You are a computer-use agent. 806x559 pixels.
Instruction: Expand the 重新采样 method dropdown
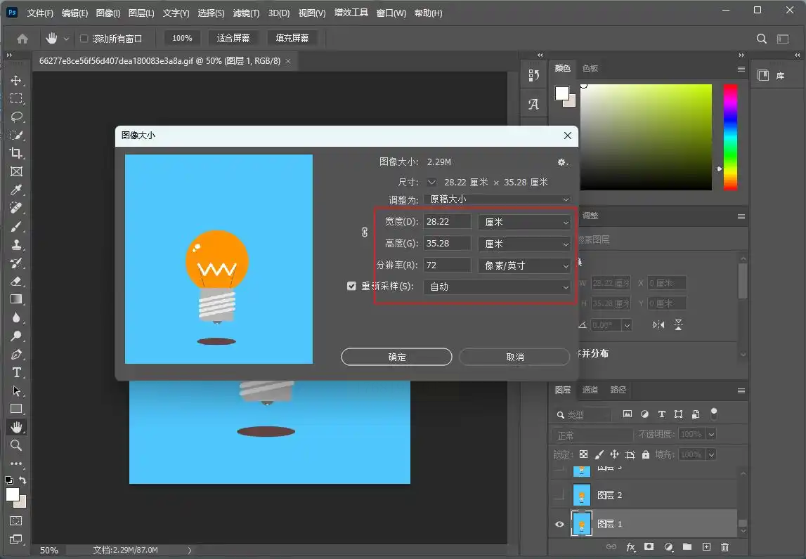(x=497, y=287)
